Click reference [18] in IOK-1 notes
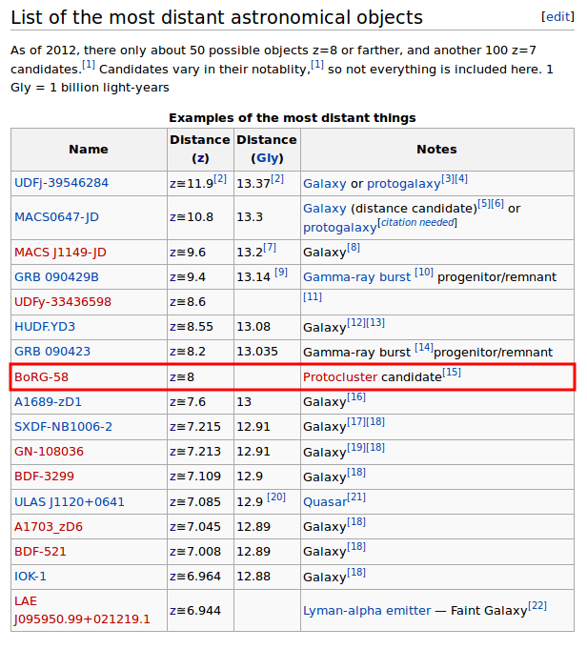 click(356, 573)
